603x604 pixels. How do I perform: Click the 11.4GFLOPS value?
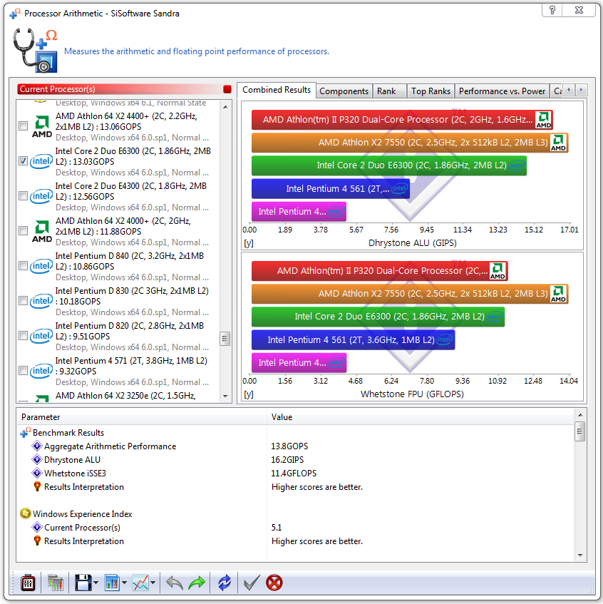click(x=294, y=473)
